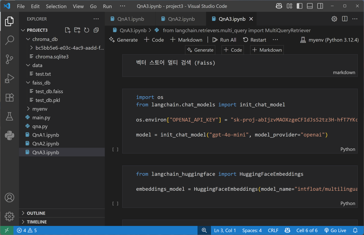Change Spaces: 4 indentation setting

tap(252, 231)
